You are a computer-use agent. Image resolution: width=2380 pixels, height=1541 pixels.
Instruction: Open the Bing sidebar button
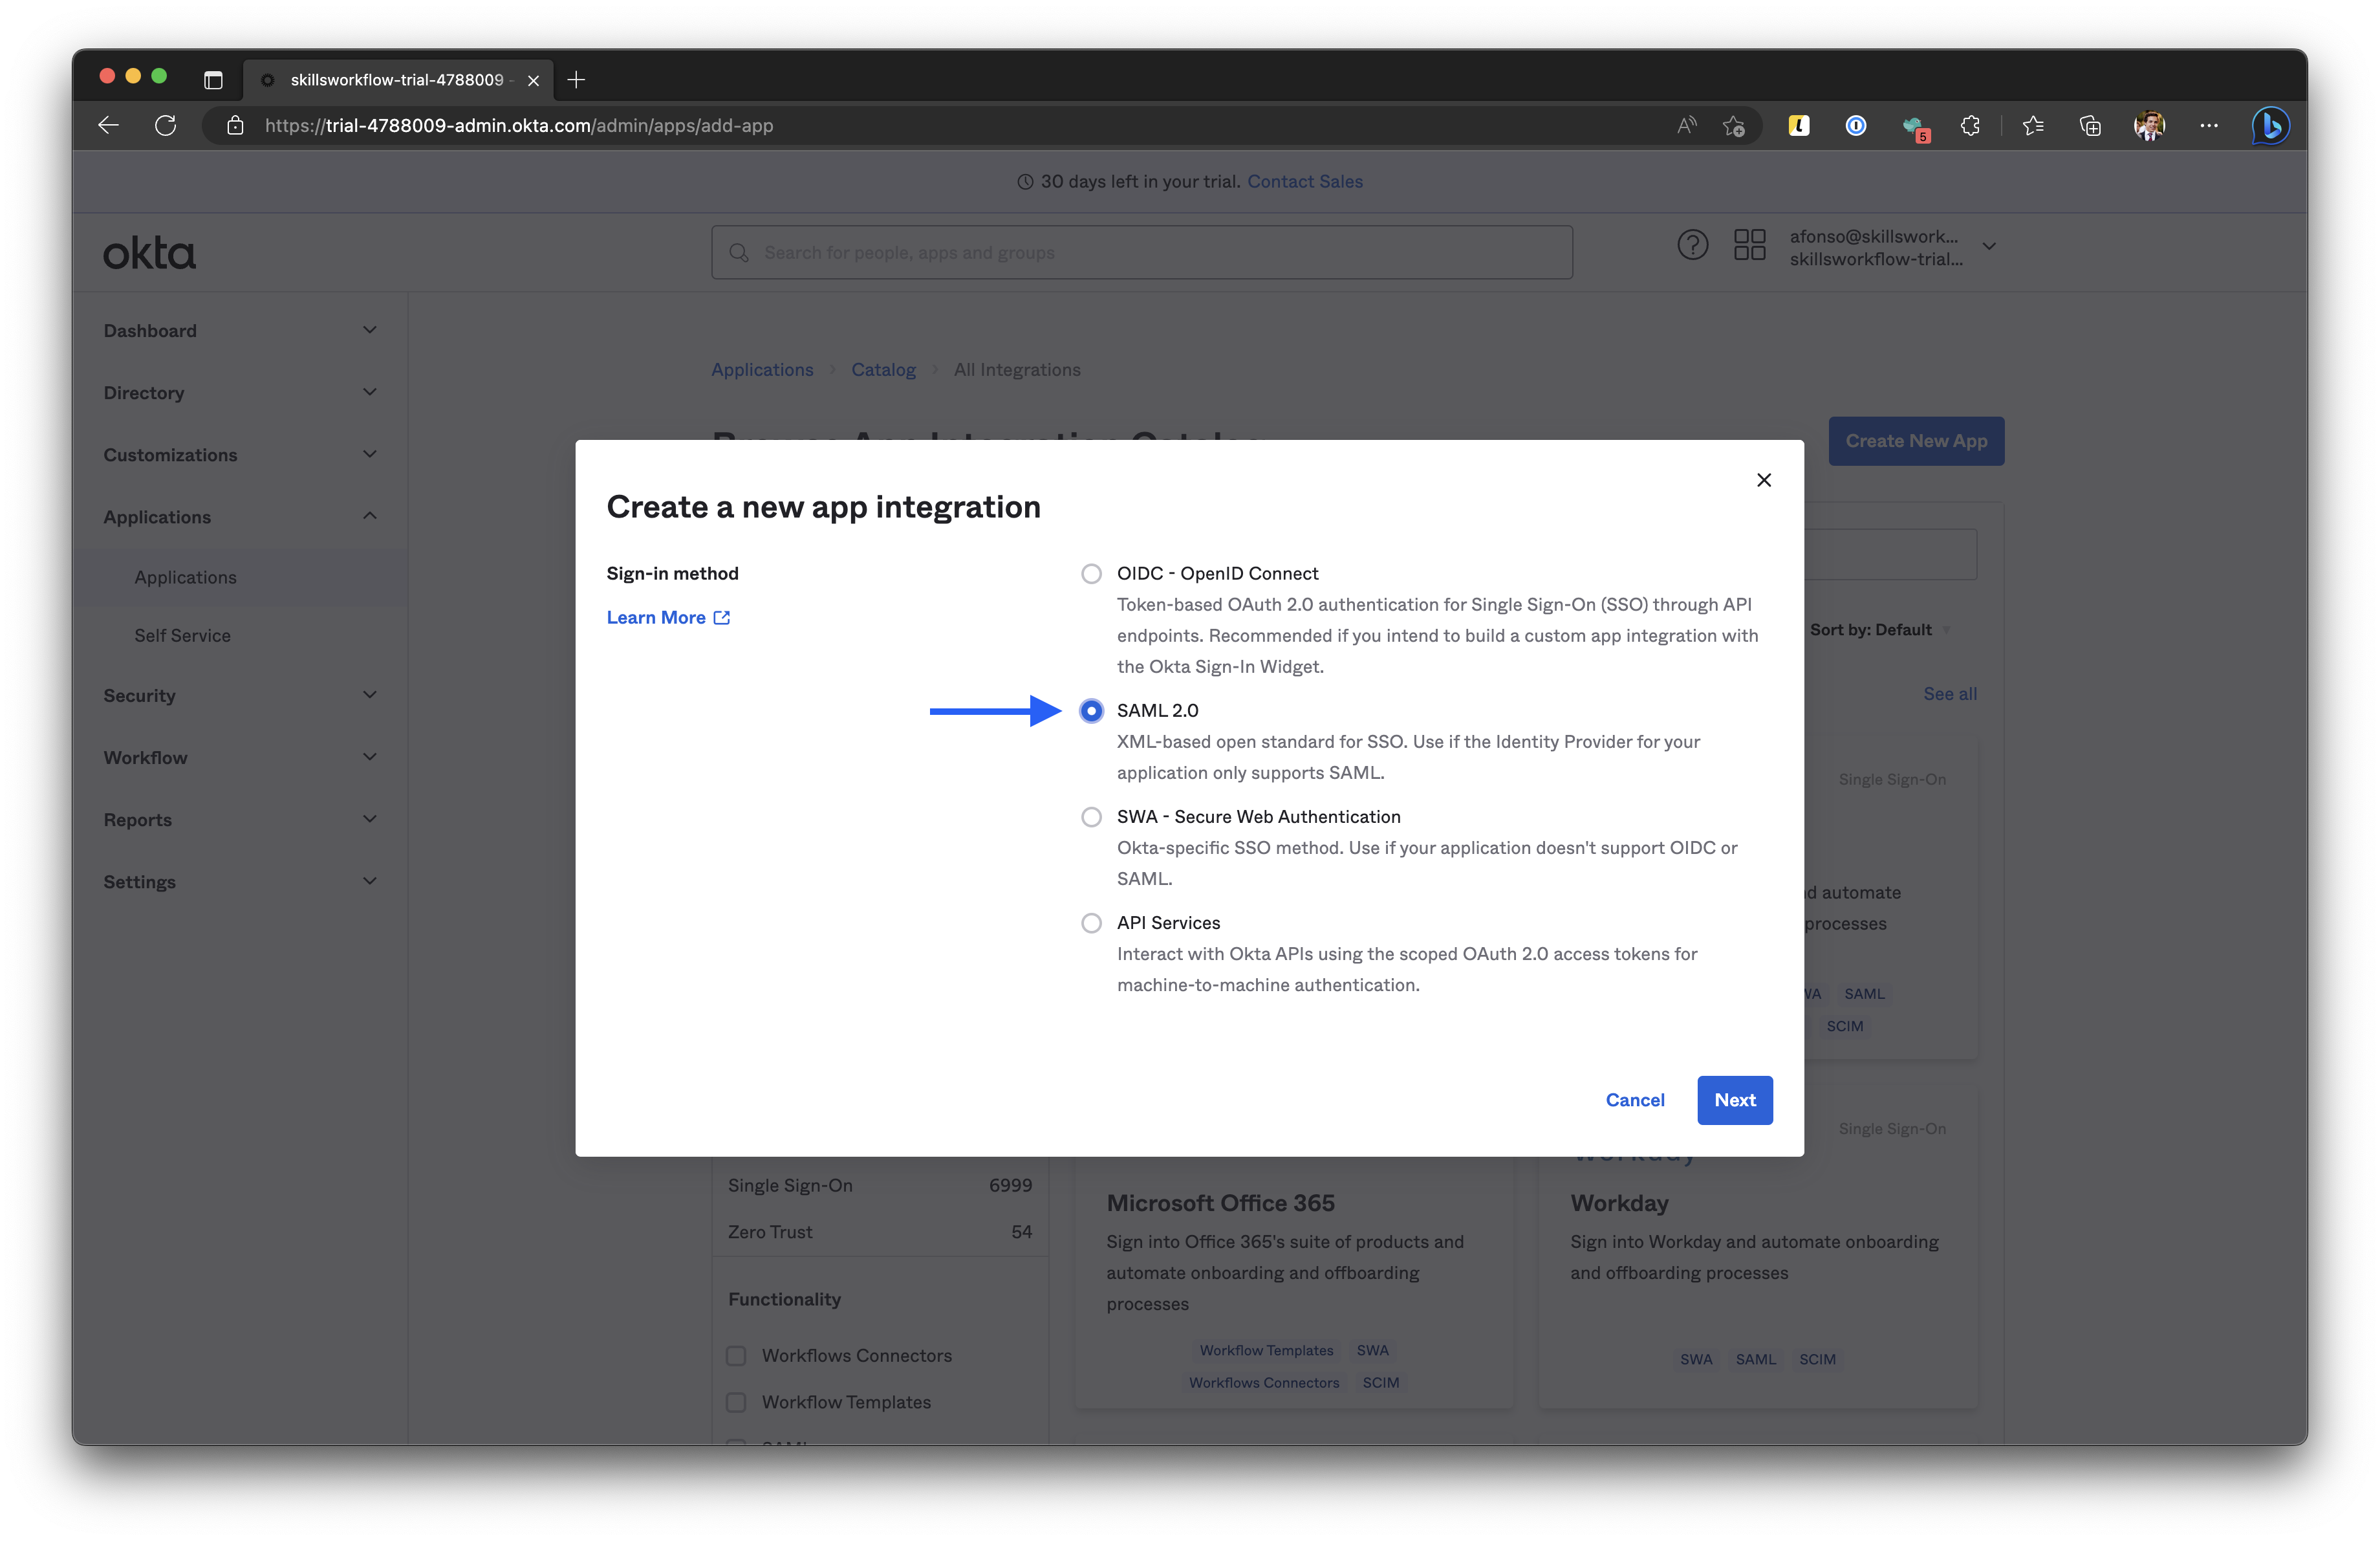click(x=2271, y=125)
